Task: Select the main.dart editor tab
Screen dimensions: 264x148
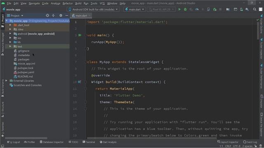Action: click(81, 16)
